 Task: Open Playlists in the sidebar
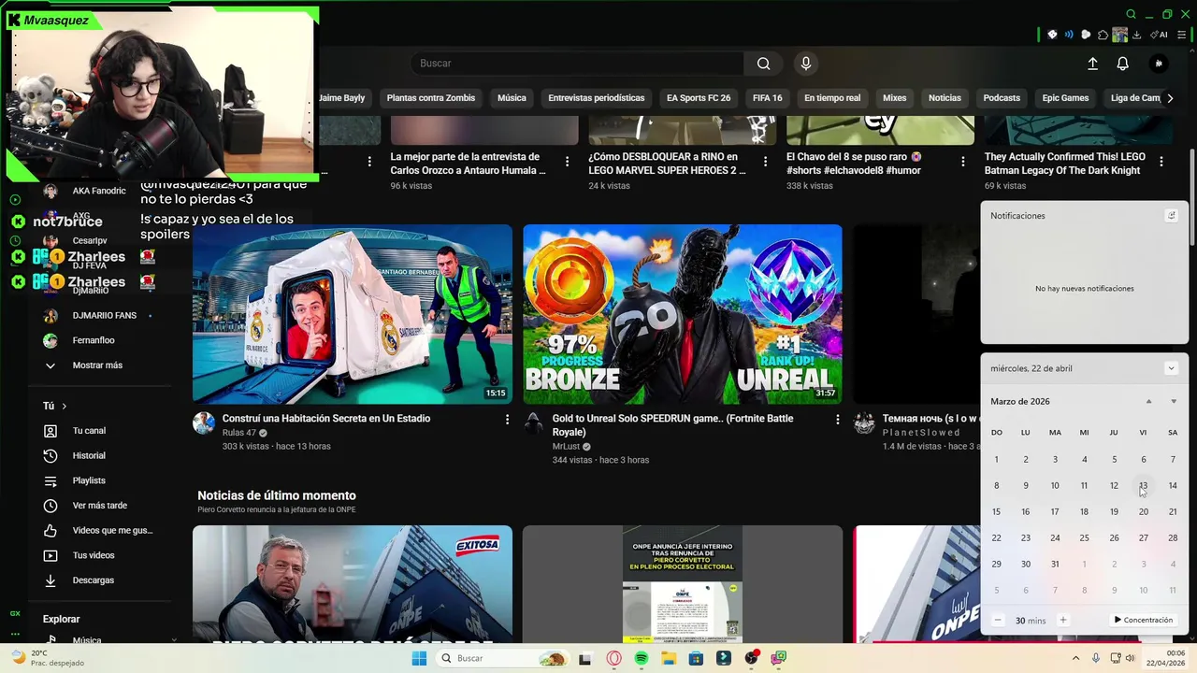pyautogui.click(x=89, y=480)
